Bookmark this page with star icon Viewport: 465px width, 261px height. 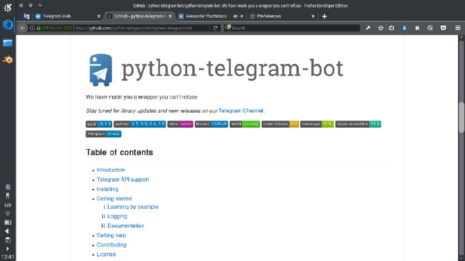click(x=381, y=28)
